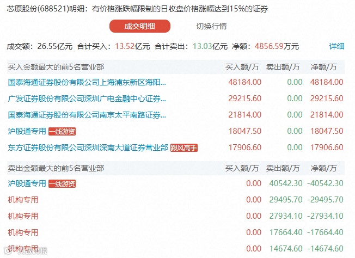Click buy amount 29215.60

(244, 99)
